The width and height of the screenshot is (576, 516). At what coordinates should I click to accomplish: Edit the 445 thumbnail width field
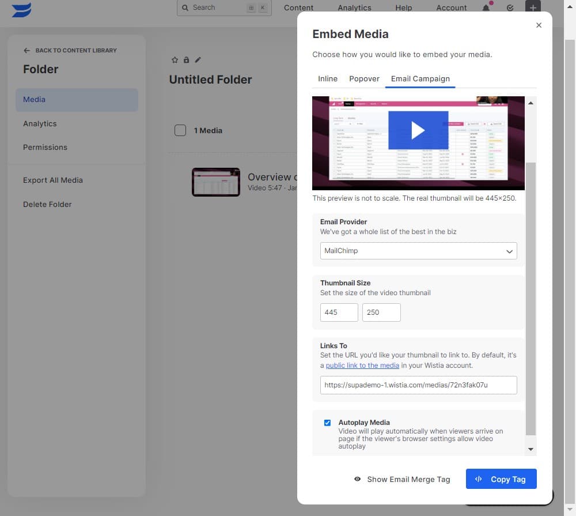pos(339,312)
